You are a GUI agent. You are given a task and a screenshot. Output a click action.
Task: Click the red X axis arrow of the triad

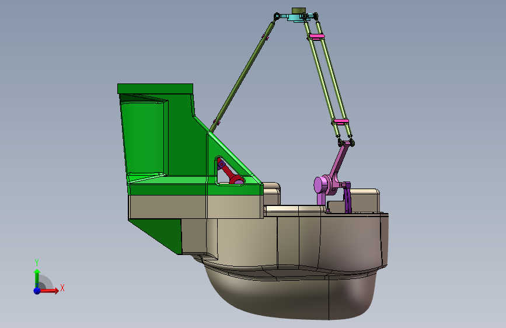pos(50,291)
